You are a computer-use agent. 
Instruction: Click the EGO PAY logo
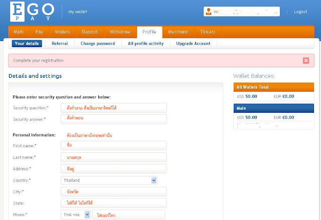[32, 11]
